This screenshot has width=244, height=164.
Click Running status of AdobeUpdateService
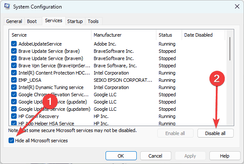[167, 44]
